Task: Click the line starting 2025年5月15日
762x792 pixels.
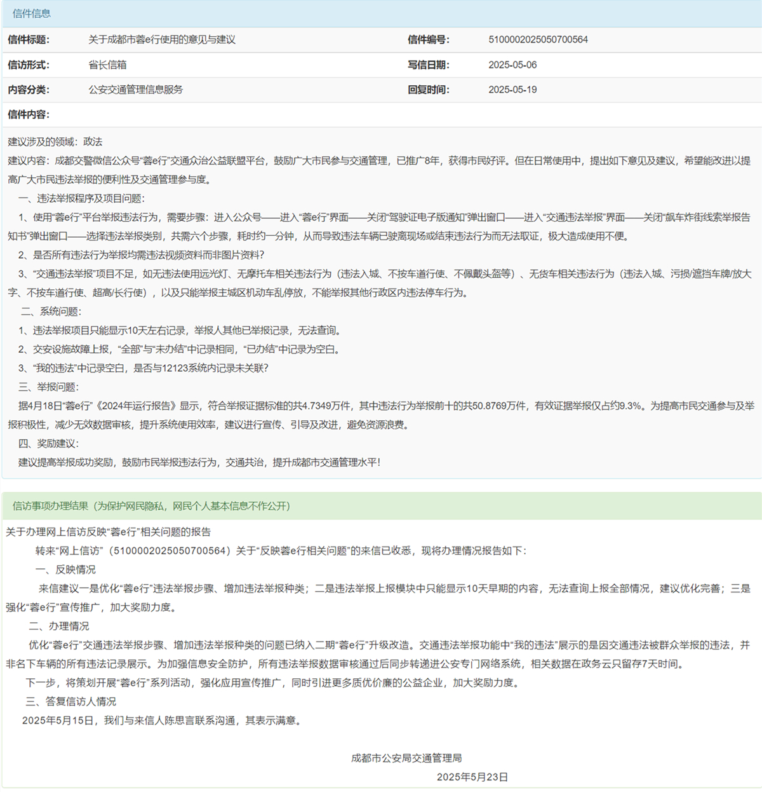Action: (162, 720)
